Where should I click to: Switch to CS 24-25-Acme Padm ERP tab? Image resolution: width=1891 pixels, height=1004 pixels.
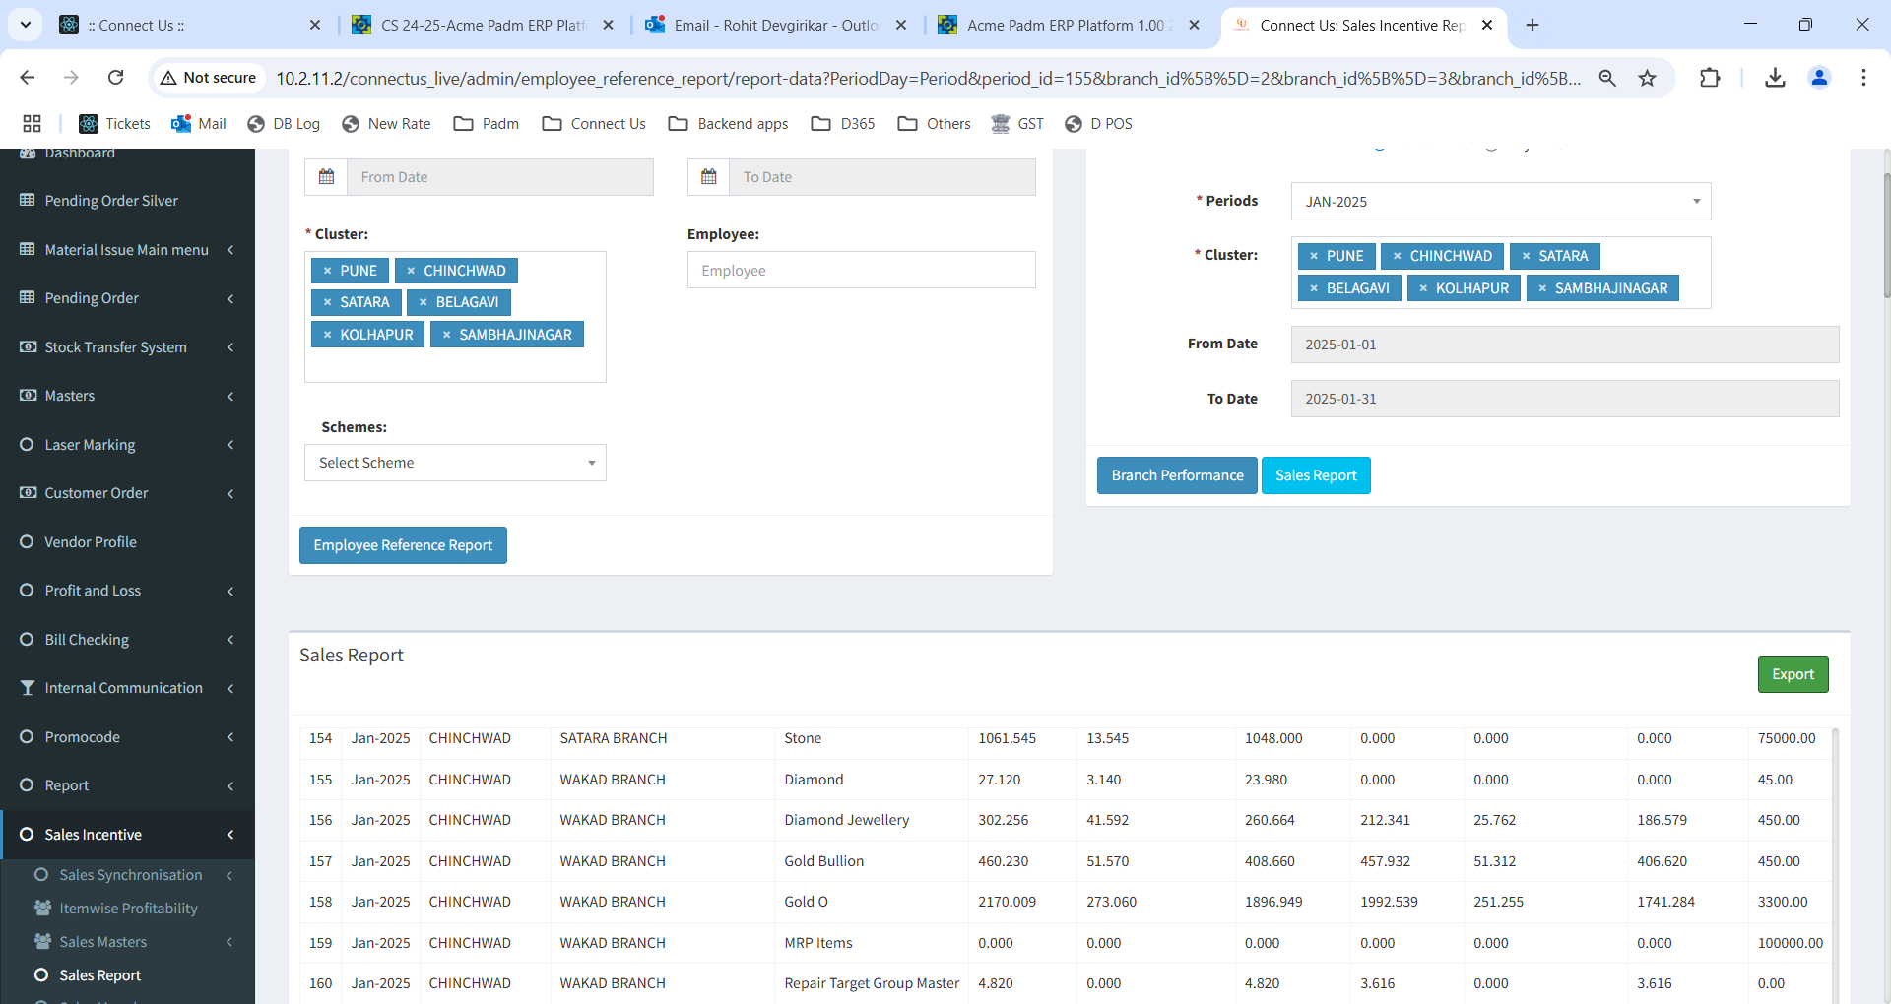click(483, 25)
